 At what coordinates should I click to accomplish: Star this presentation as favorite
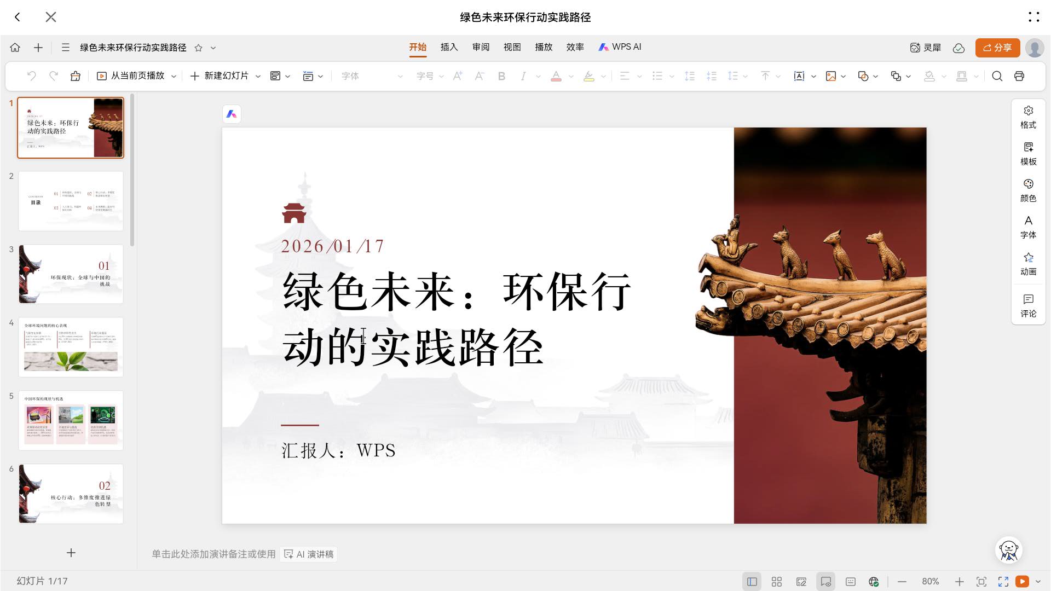[199, 48]
